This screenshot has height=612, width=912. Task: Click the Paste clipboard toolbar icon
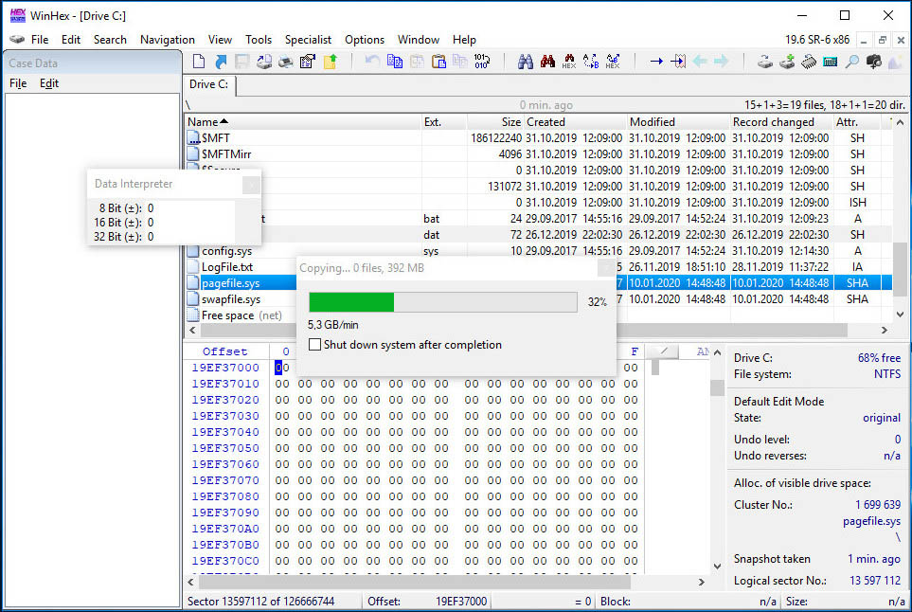[438, 61]
